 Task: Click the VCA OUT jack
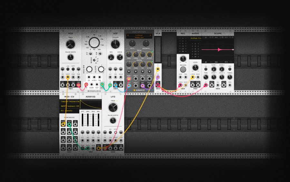coord(158,85)
